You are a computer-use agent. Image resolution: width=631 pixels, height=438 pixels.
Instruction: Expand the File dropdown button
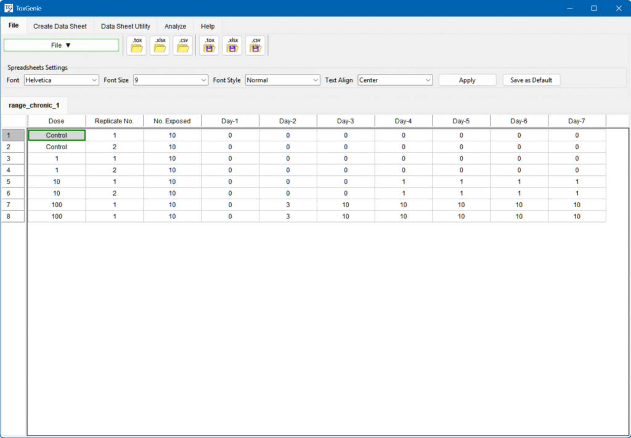[x=61, y=45]
